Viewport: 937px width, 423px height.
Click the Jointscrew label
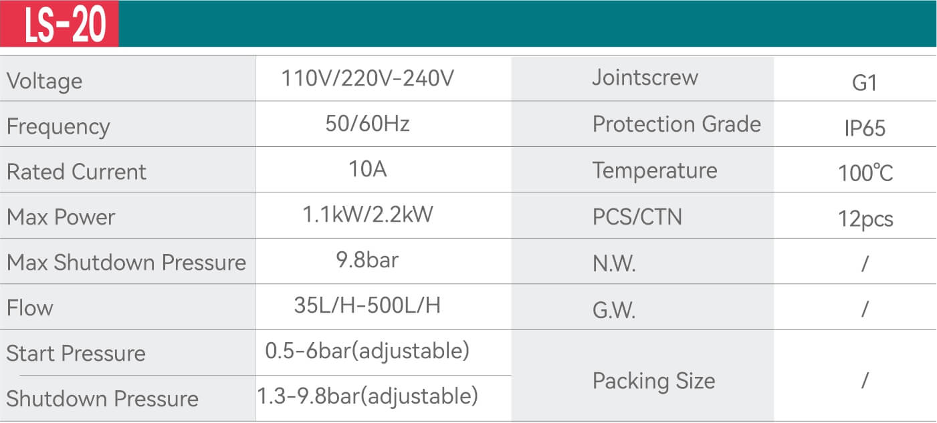click(645, 78)
